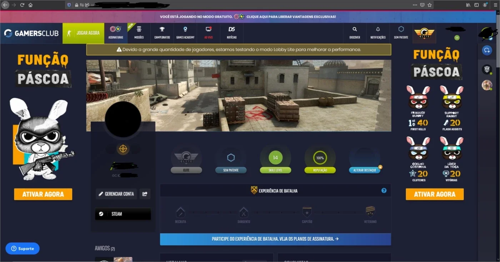Screen dimensions: 500x262
Task: Click the Gerenciar Conta button
Action: [116, 194]
